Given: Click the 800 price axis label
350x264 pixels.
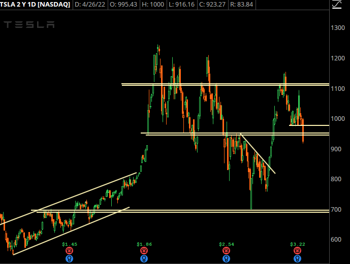Looking at the screenshot, I should tap(336, 179).
